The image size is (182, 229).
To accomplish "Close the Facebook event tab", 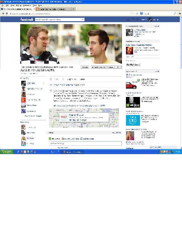I will (35, 9).
